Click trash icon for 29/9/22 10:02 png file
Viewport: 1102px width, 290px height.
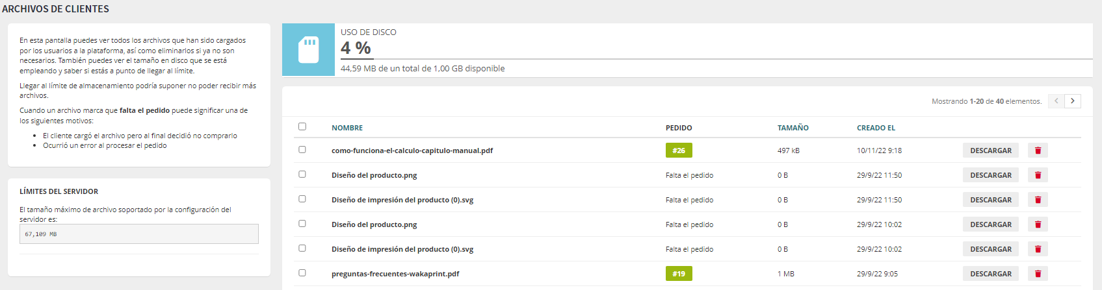tap(1038, 224)
